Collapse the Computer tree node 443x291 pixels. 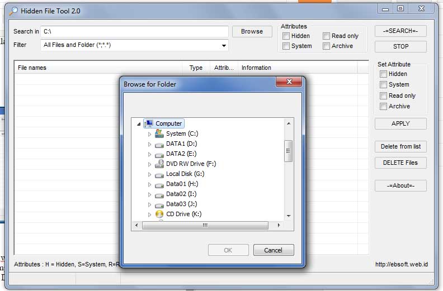click(139, 124)
